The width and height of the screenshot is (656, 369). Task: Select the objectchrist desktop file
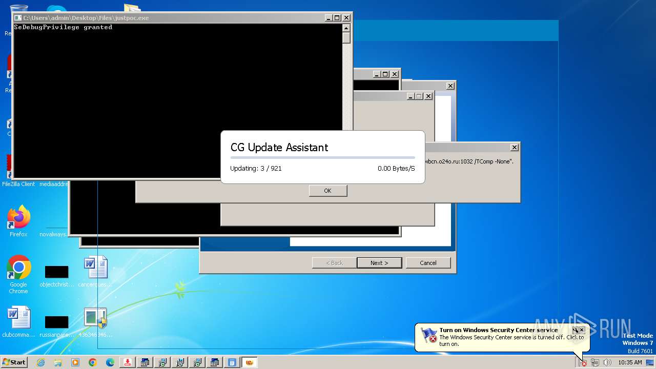click(x=56, y=275)
